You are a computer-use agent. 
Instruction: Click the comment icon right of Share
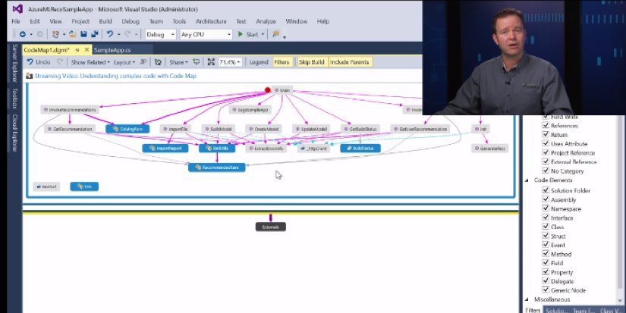click(197, 62)
